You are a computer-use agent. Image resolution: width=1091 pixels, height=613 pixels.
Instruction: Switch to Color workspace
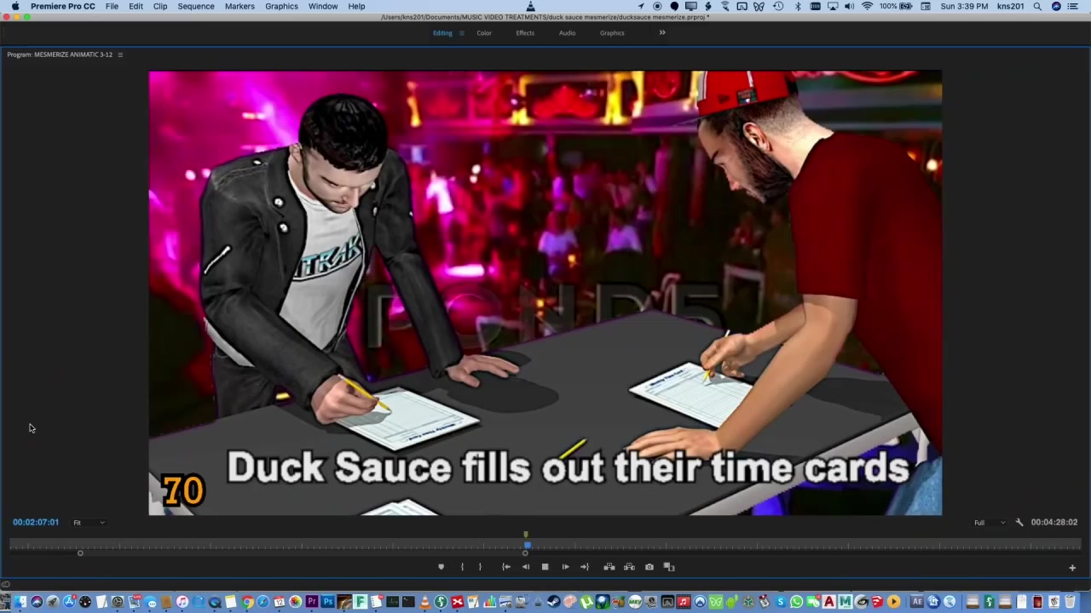tap(483, 33)
